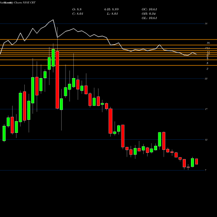Select the 'H: 8.89' high value
This screenshot has width=217, height=217.
point(113,10)
